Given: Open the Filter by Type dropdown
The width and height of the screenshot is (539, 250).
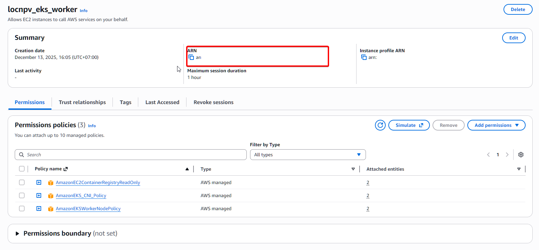Looking at the screenshot, I should (x=307, y=155).
